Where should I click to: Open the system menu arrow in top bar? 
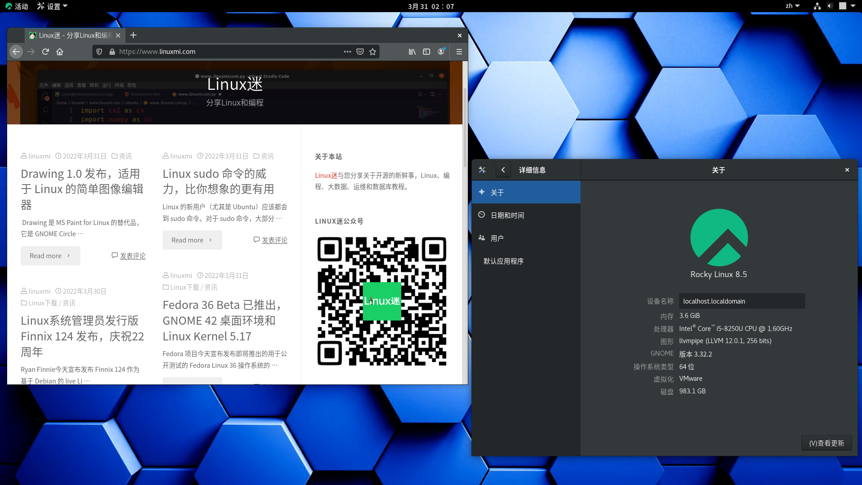853,6
